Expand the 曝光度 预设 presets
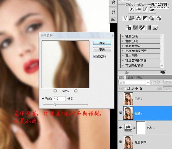The height and width of the screenshot is (149, 172). tap(122, 46)
